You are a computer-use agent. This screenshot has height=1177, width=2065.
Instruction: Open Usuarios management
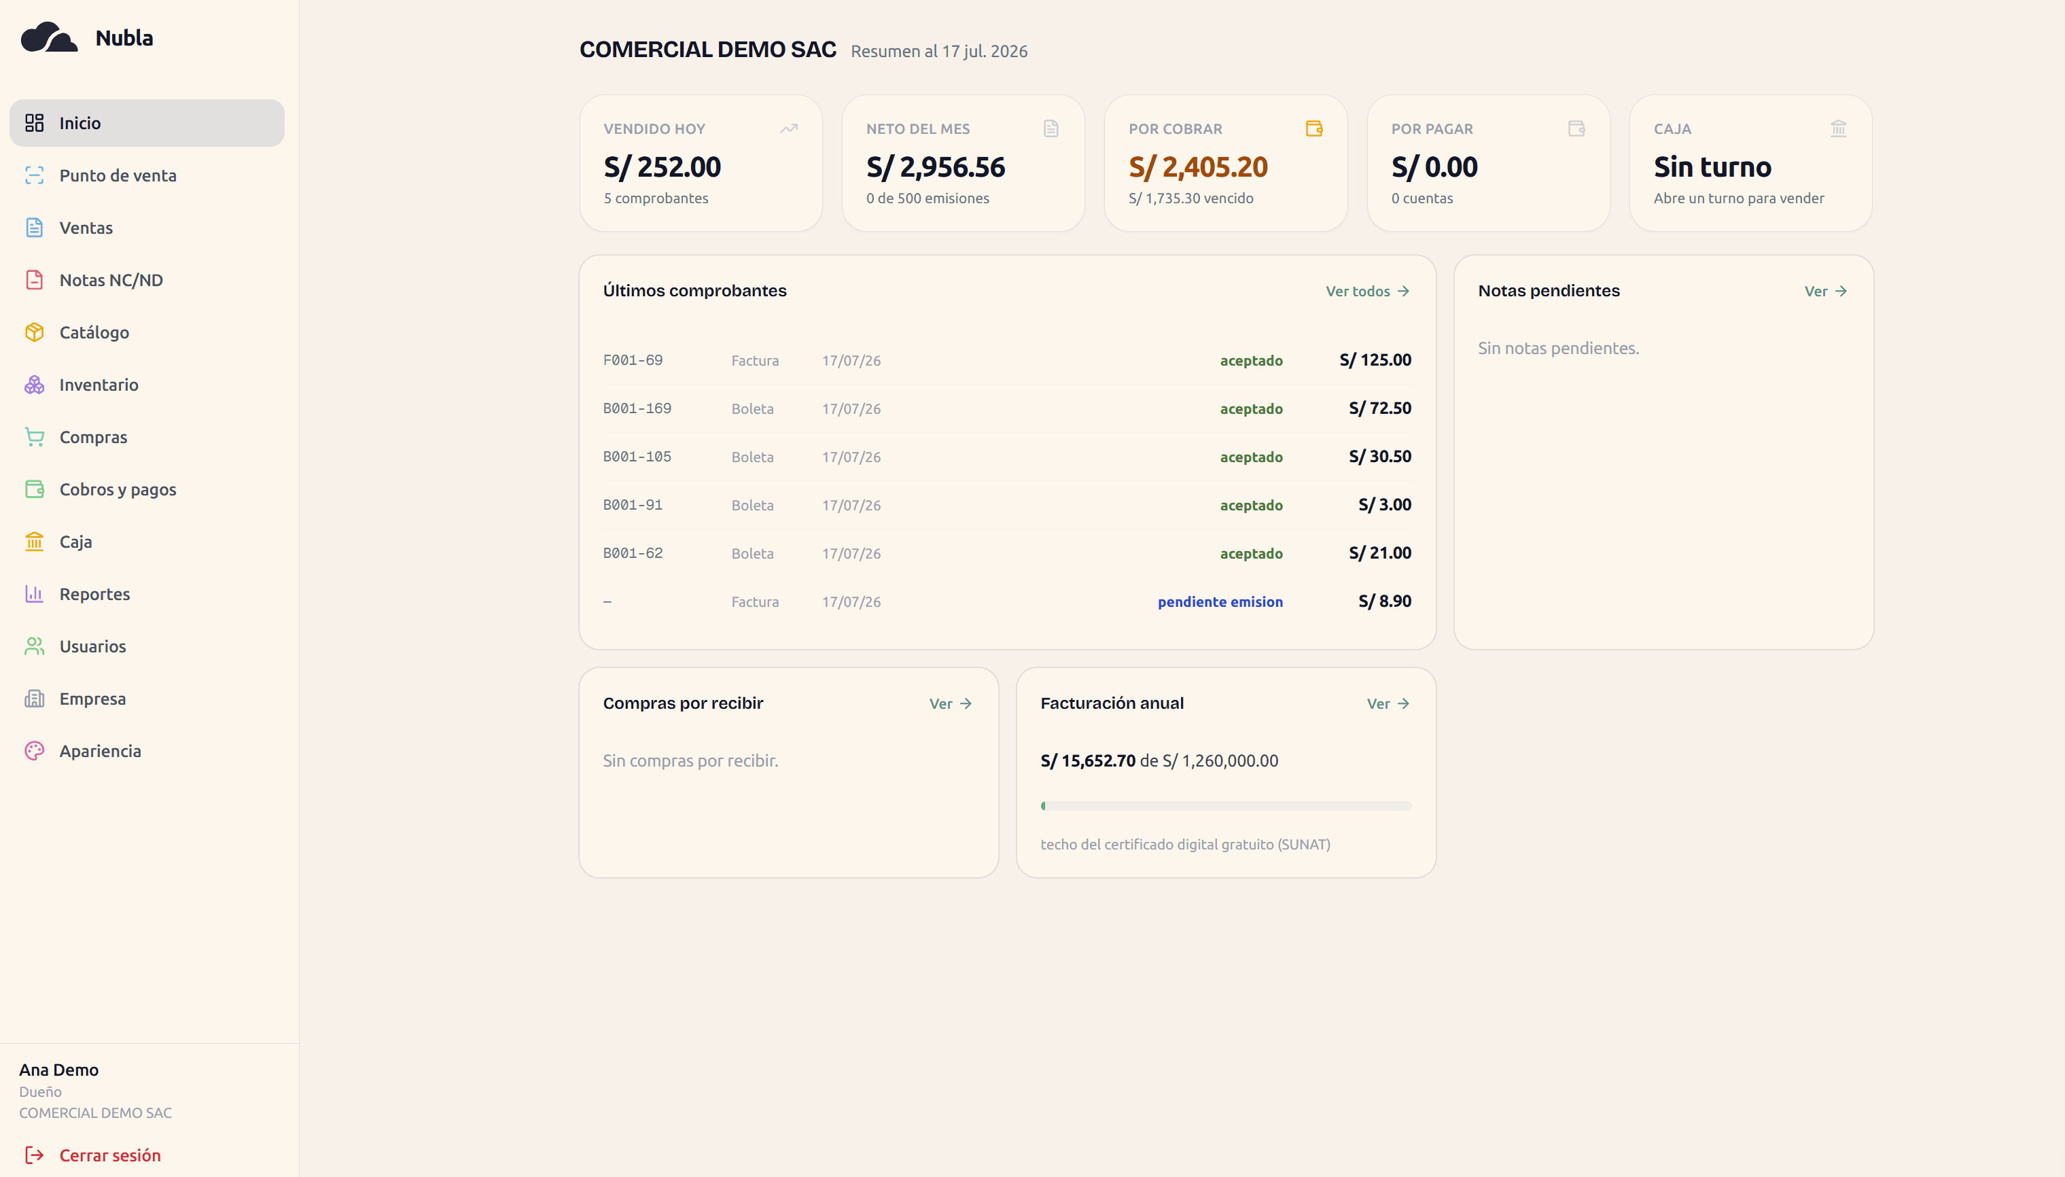click(x=147, y=647)
